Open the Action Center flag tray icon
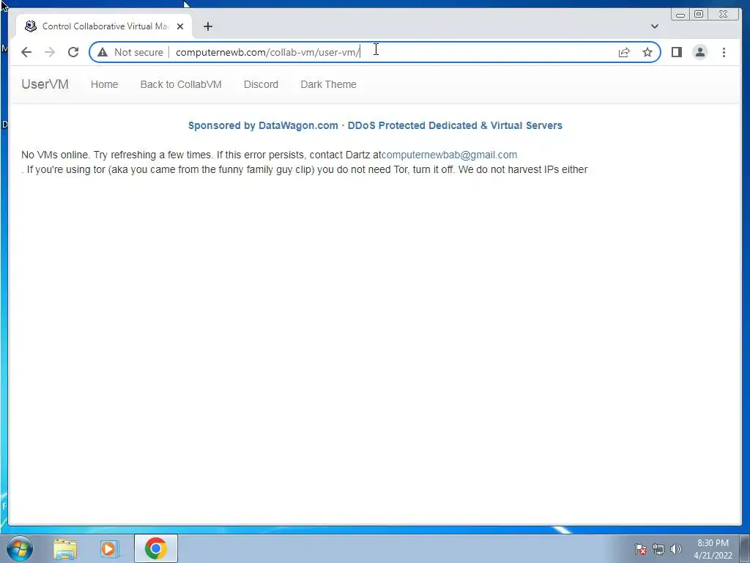The width and height of the screenshot is (750, 563). point(641,549)
